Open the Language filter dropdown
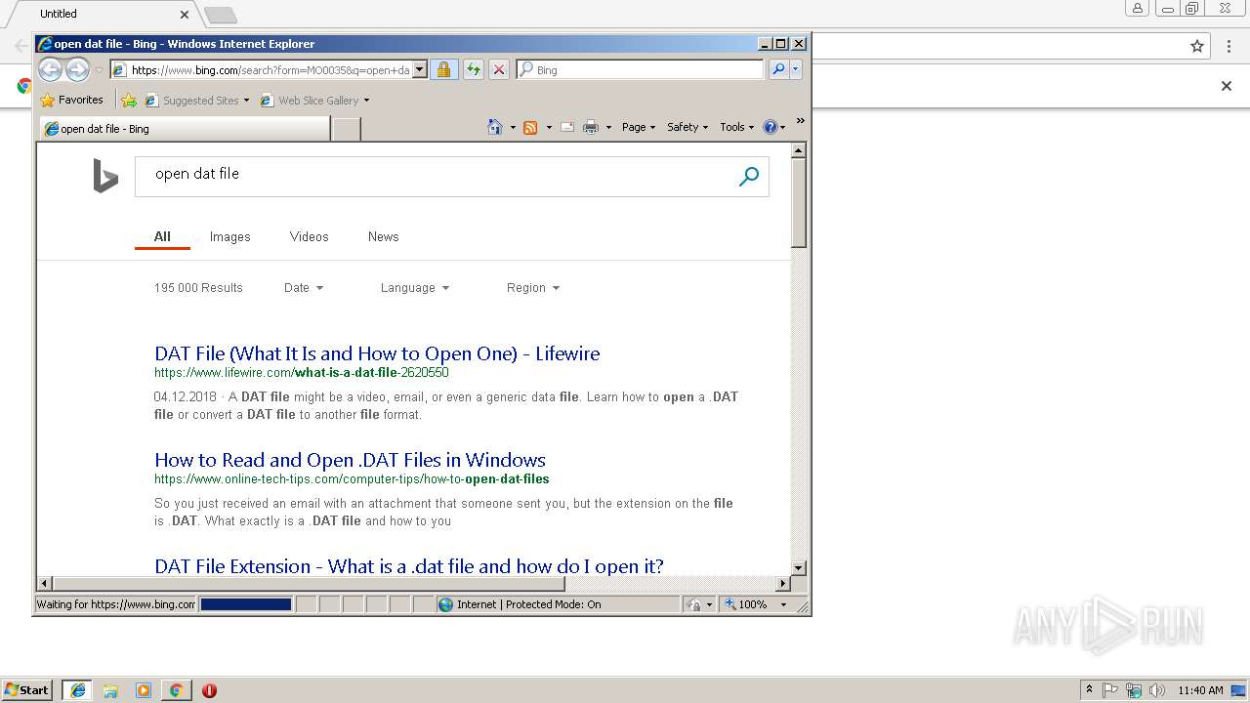This screenshot has width=1250, height=703. click(x=415, y=288)
